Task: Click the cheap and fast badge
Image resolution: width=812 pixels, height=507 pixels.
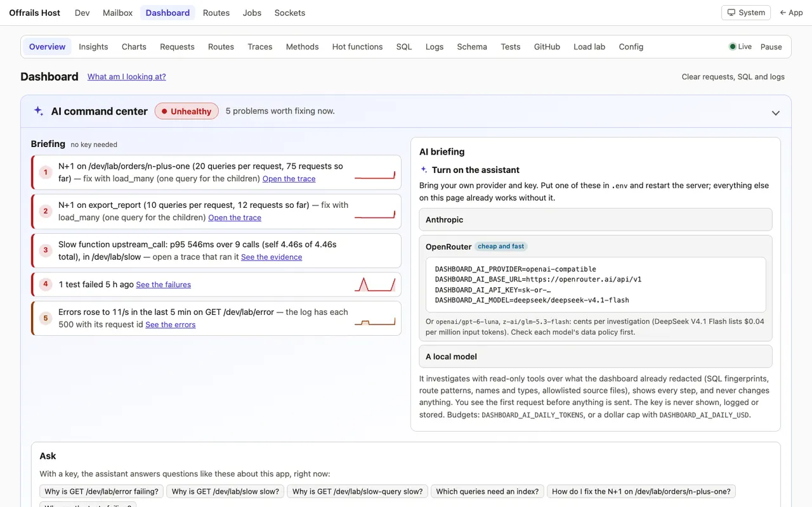Action: 501,247
